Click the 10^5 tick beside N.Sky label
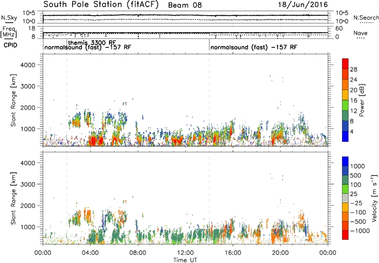 29,13
